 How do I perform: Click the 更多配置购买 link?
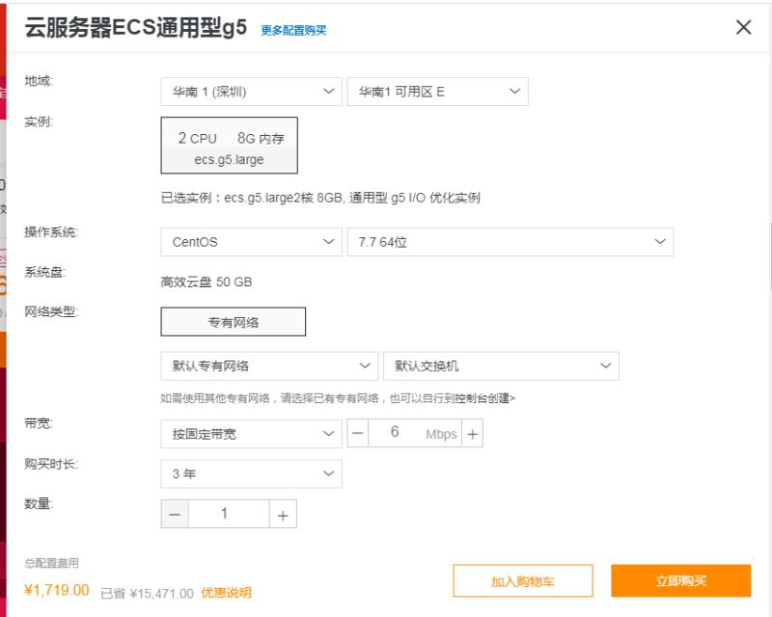(x=293, y=30)
